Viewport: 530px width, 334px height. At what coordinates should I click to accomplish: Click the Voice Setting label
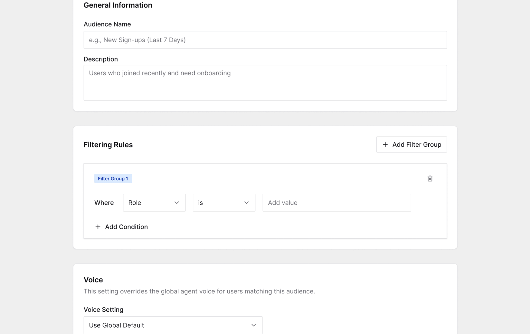point(103,310)
